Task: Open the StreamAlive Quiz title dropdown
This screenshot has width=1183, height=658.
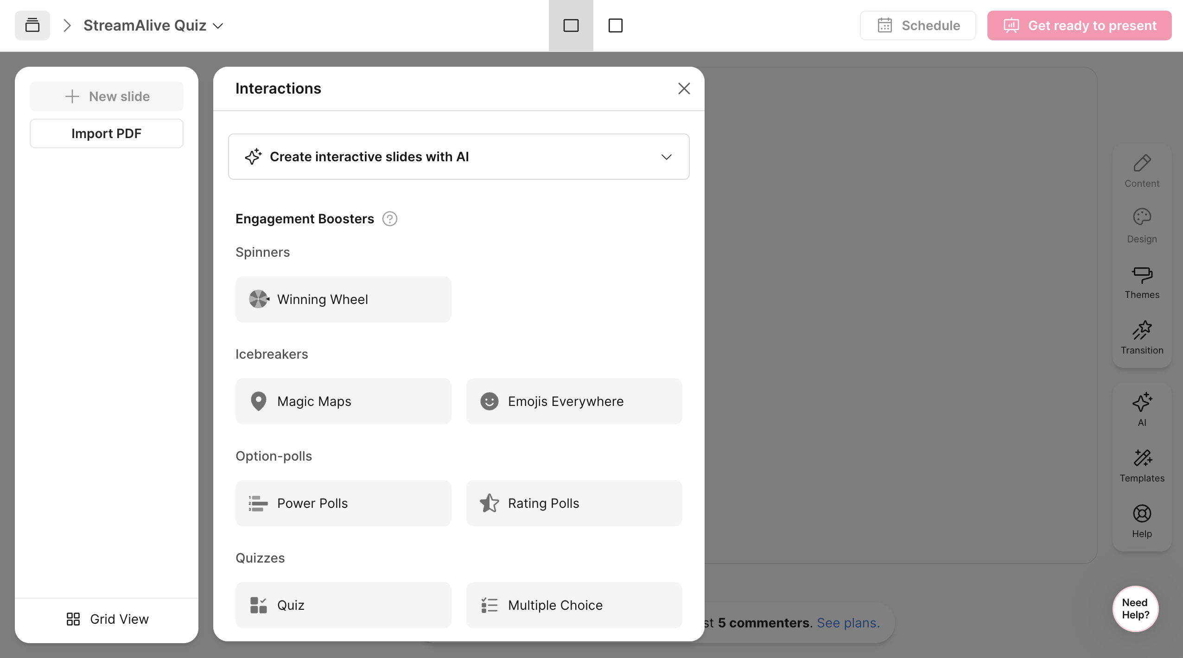Action: pos(153,25)
